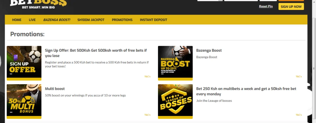Select SH100M JACKPOT menu item
Screen dimensions: 316x123
(91, 20)
